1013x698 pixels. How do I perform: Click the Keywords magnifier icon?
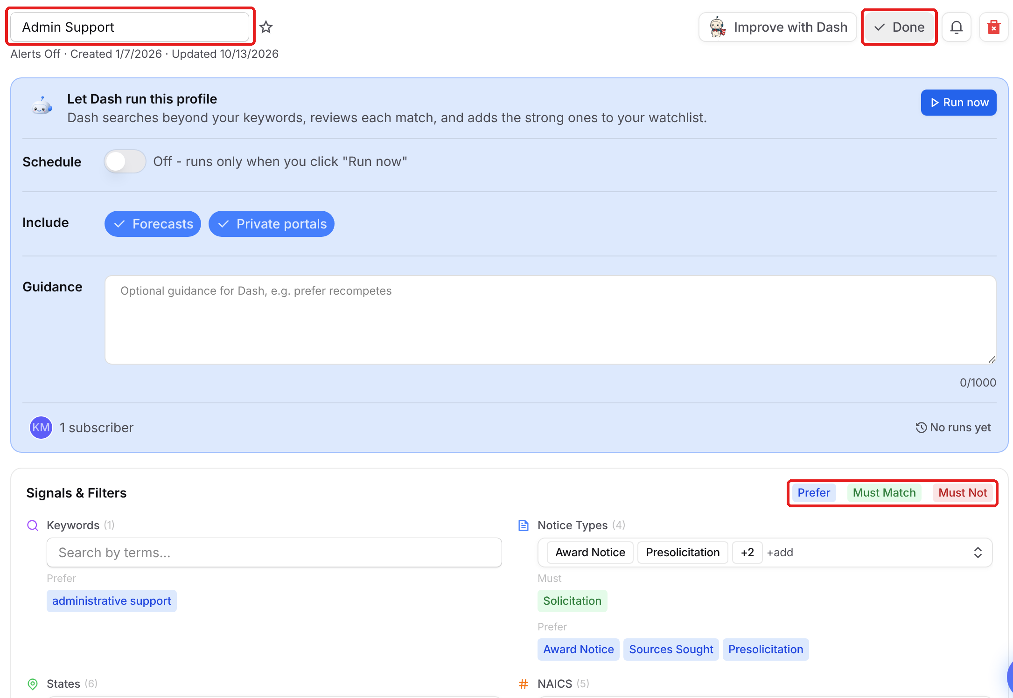33,525
